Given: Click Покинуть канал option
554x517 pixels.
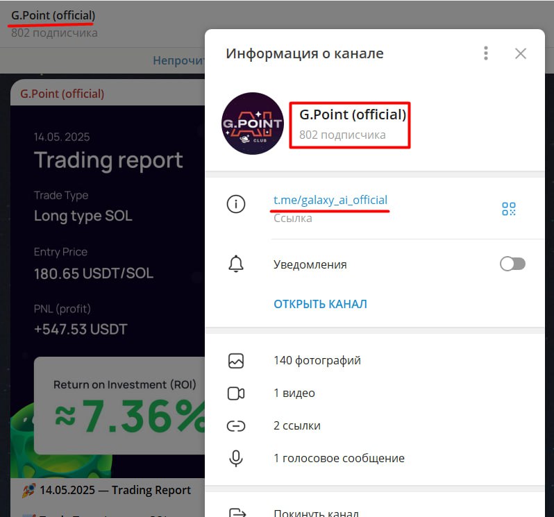Looking at the screenshot, I should click(x=316, y=513).
